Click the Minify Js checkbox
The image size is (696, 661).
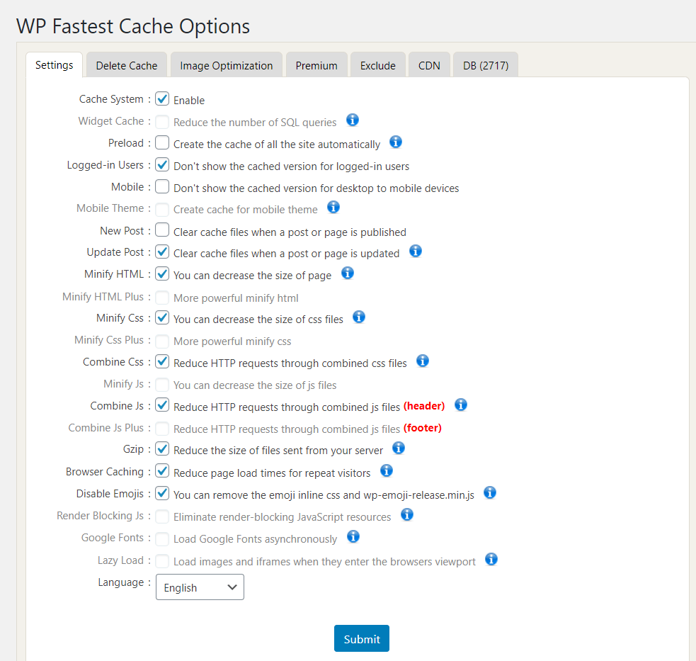162,384
